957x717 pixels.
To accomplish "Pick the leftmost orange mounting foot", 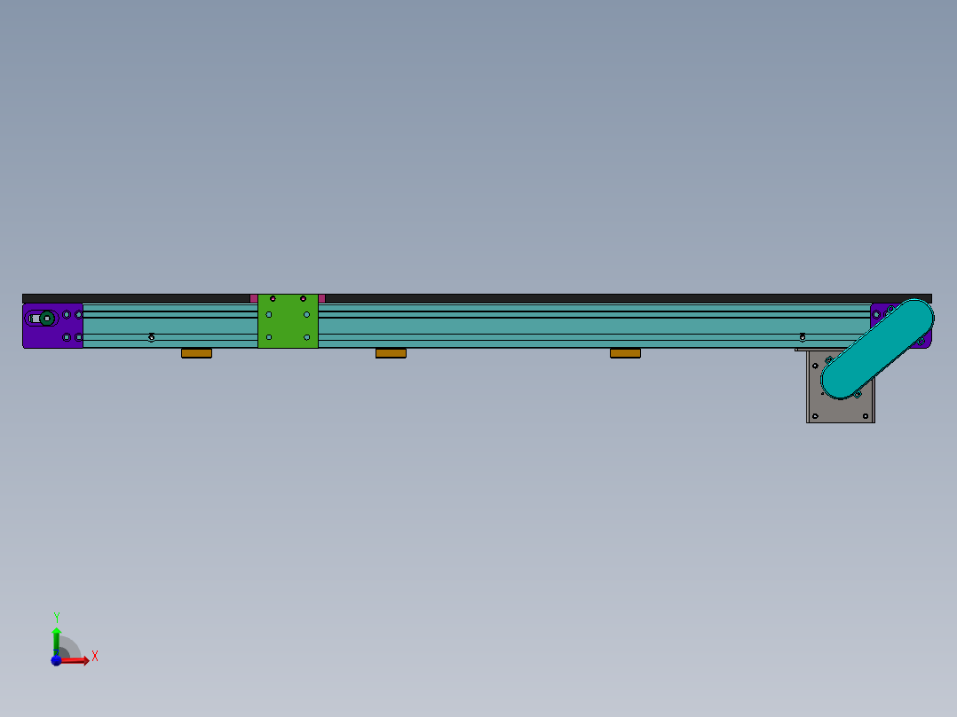I will [x=196, y=353].
